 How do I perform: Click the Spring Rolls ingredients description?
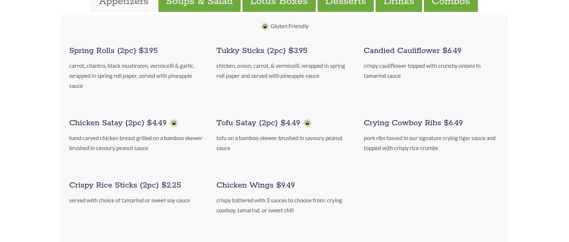(x=132, y=76)
